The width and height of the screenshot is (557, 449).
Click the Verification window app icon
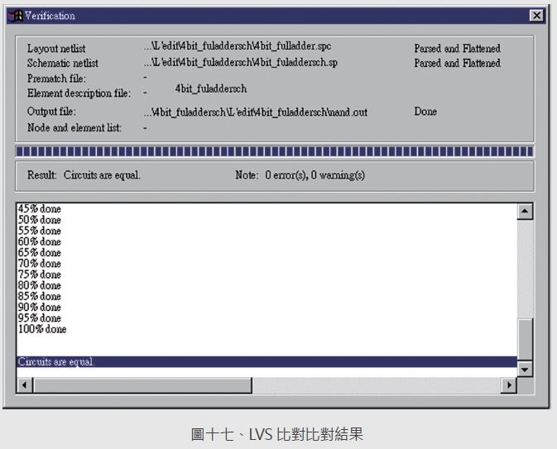pyautogui.click(x=14, y=16)
